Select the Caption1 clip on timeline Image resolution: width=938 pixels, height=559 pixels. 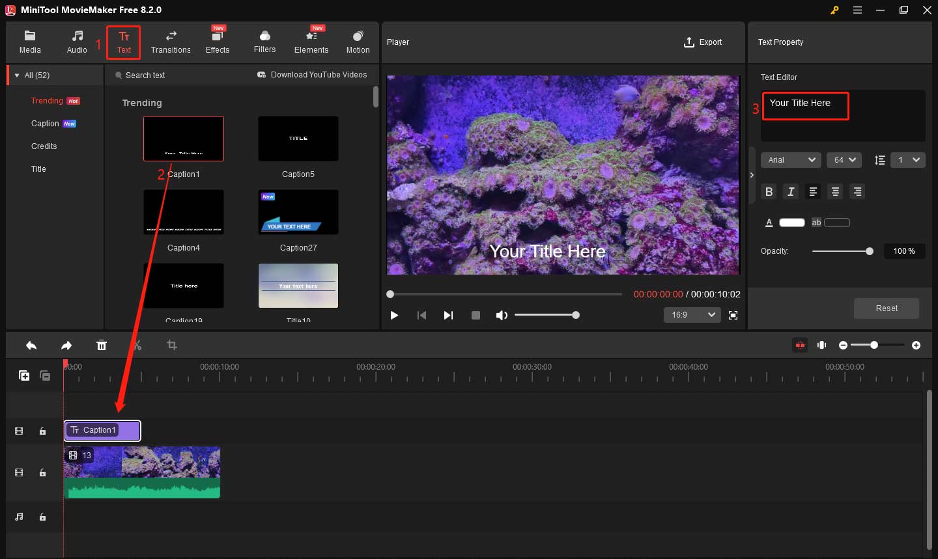pos(102,430)
